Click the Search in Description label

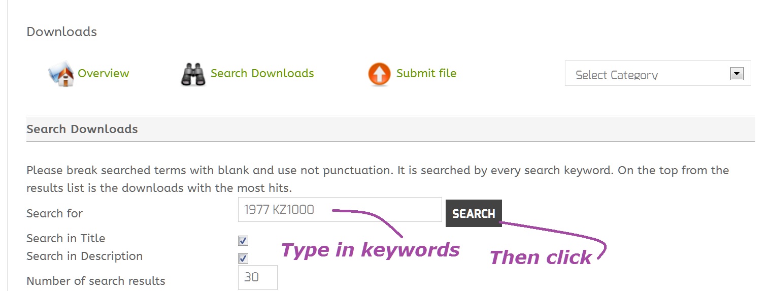coord(85,256)
